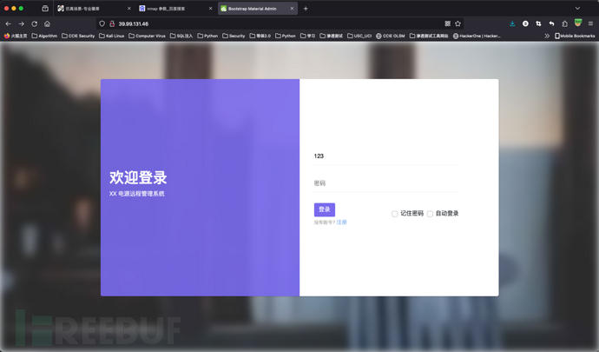The width and height of the screenshot is (599, 352).
Task: Open the Firefox home bookmark with fox icon
Action: pos(16,36)
